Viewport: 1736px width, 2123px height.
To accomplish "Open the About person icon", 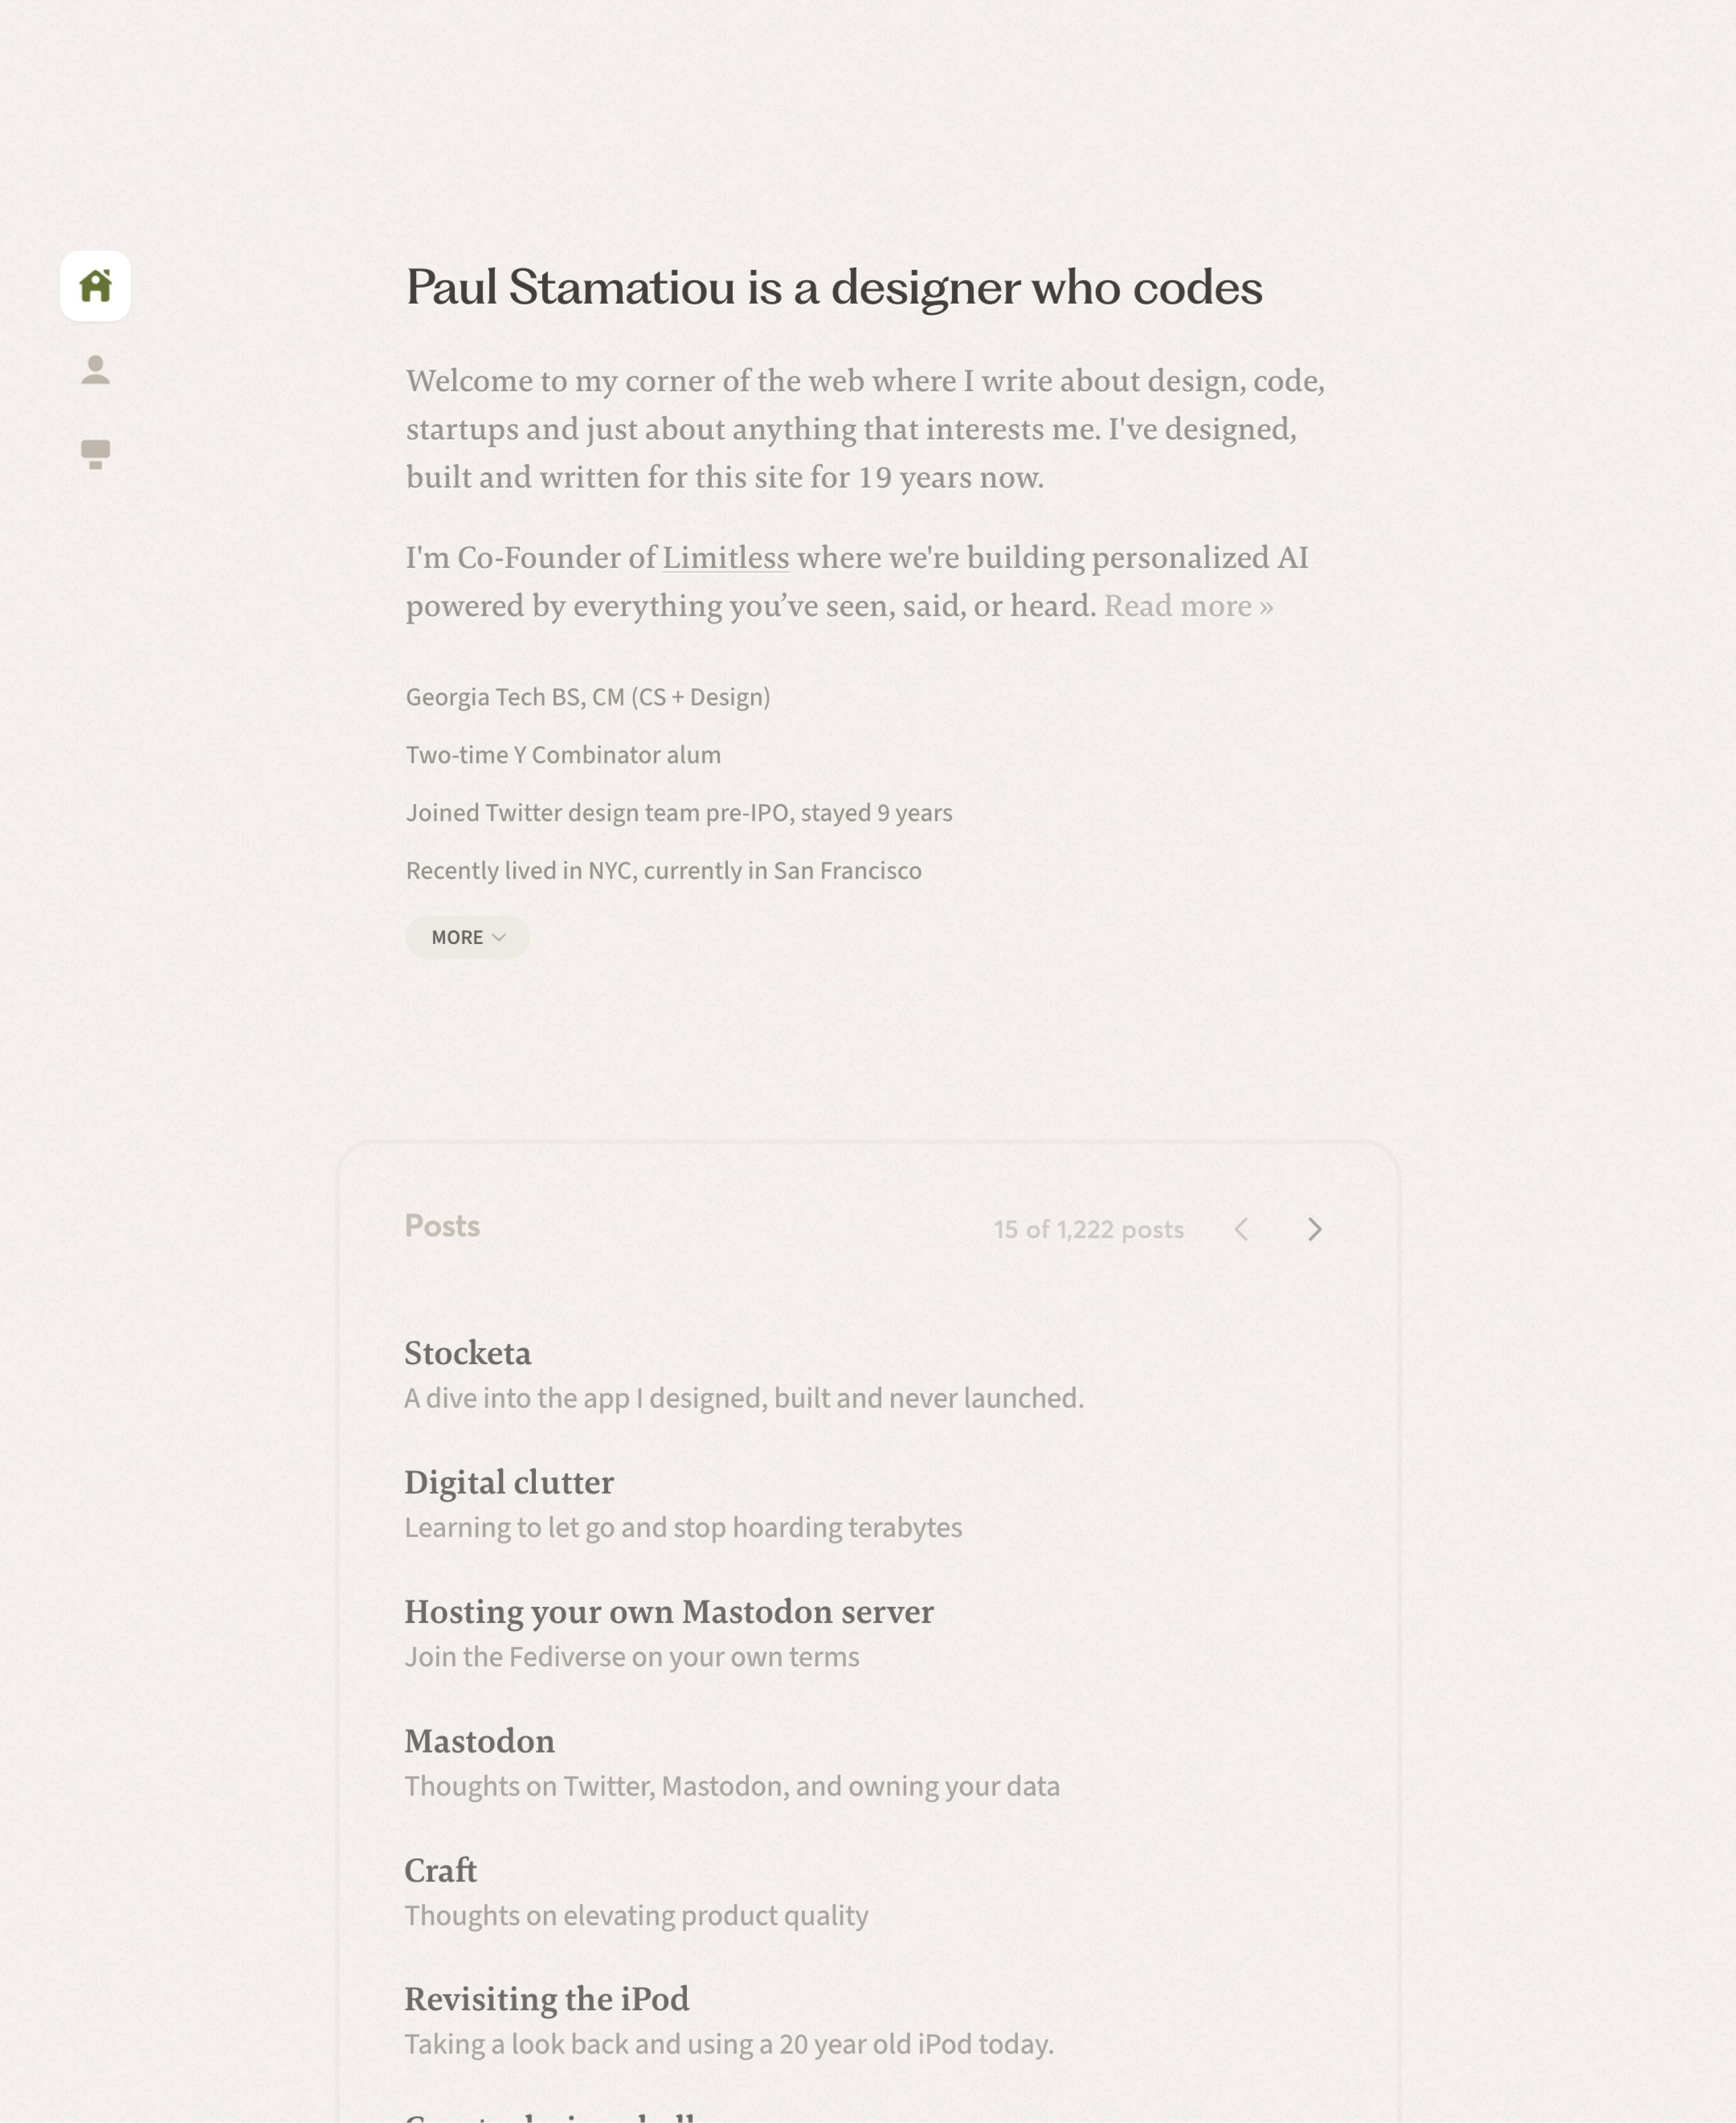I will pyautogui.click(x=95, y=370).
